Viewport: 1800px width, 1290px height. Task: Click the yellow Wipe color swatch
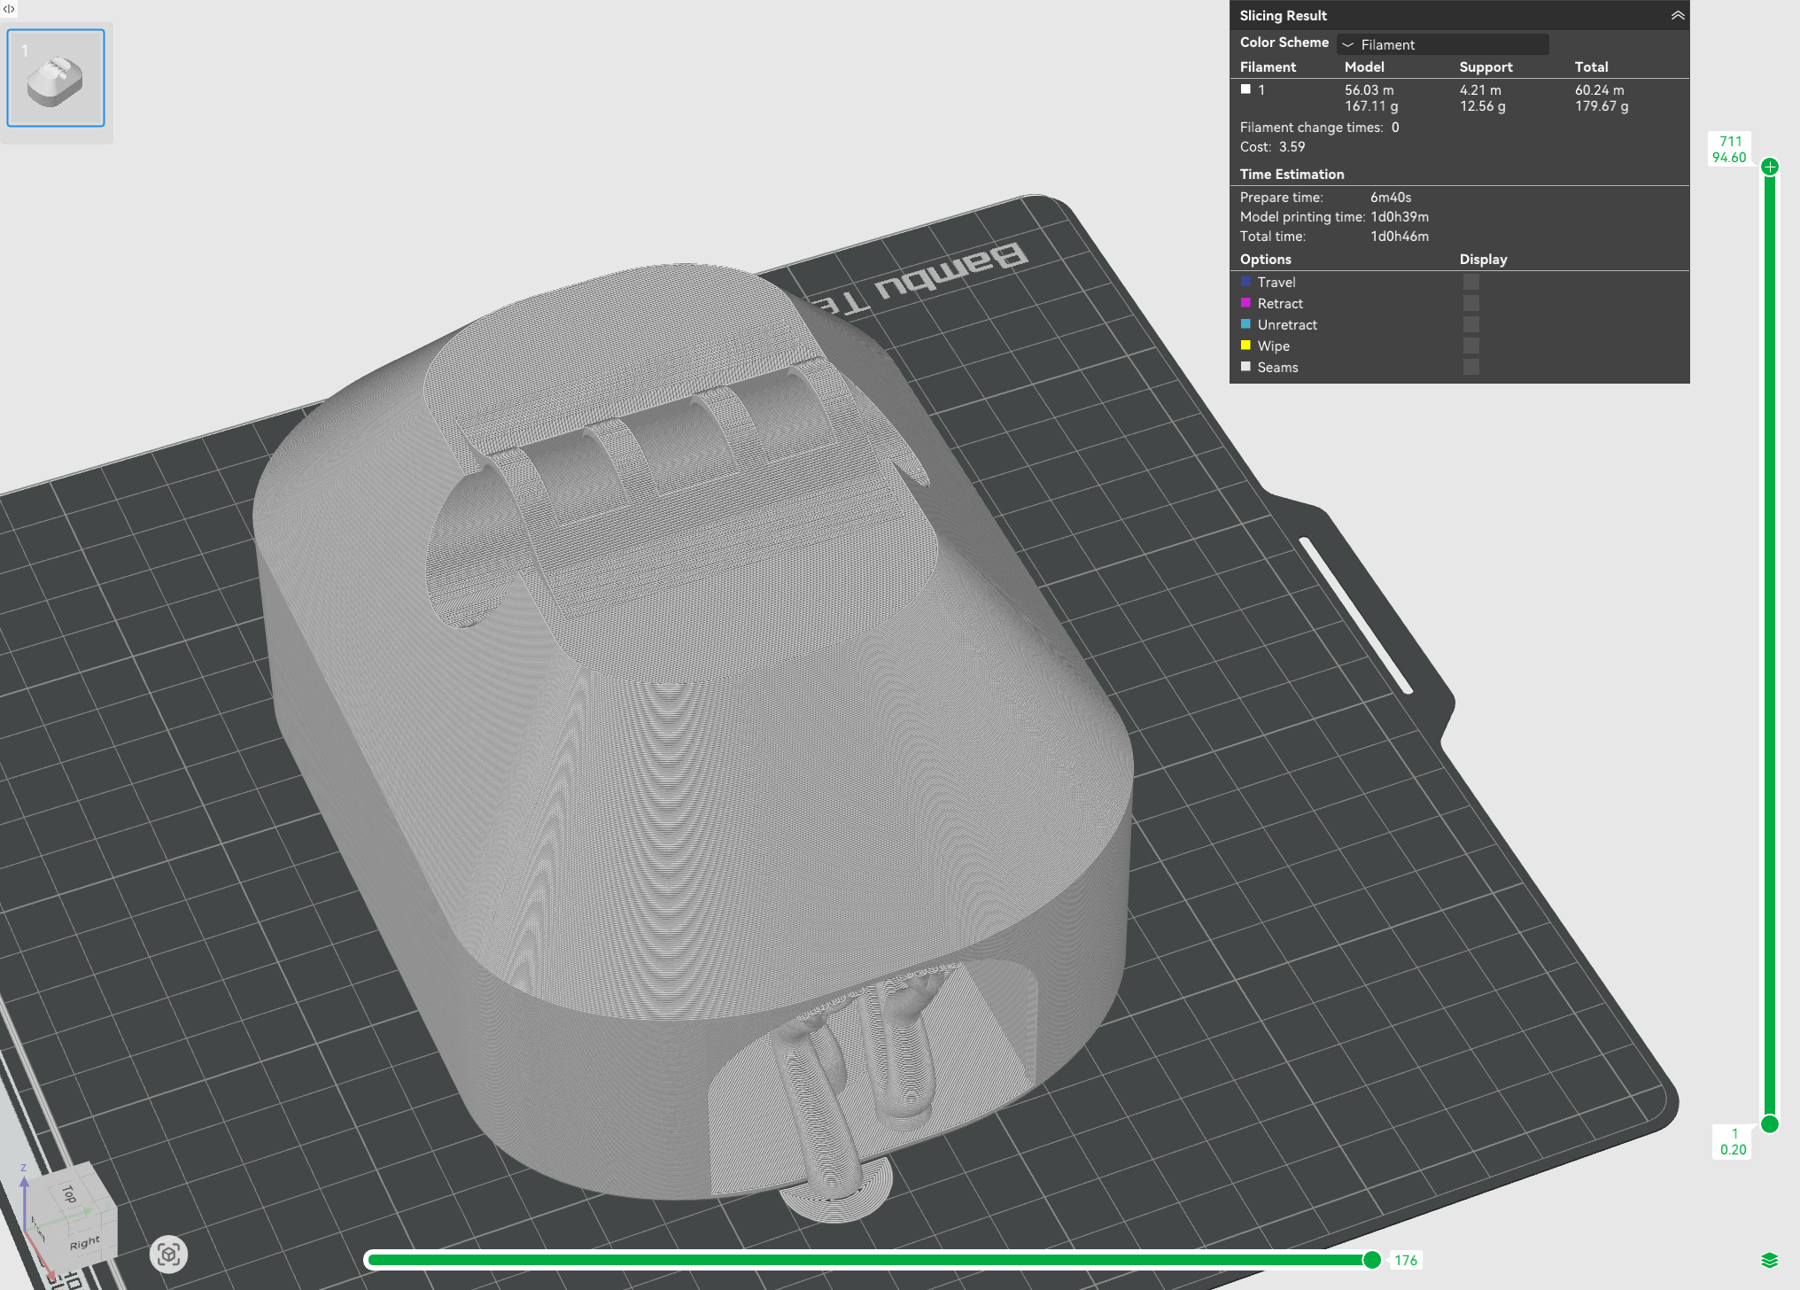tap(1246, 346)
